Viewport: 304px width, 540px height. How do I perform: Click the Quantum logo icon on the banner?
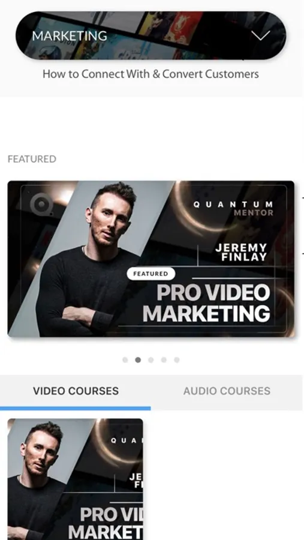41,204
